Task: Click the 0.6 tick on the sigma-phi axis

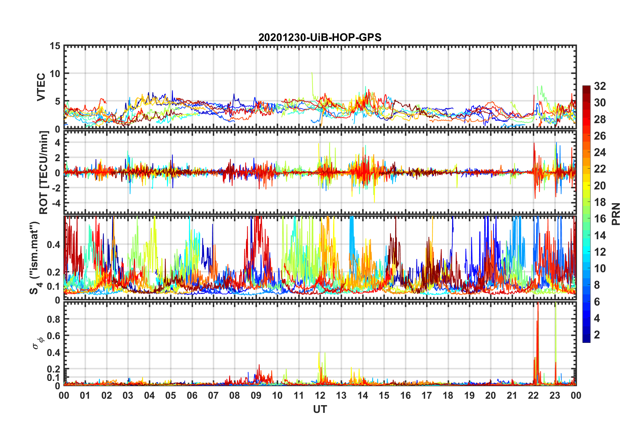Action: [x=54, y=336]
